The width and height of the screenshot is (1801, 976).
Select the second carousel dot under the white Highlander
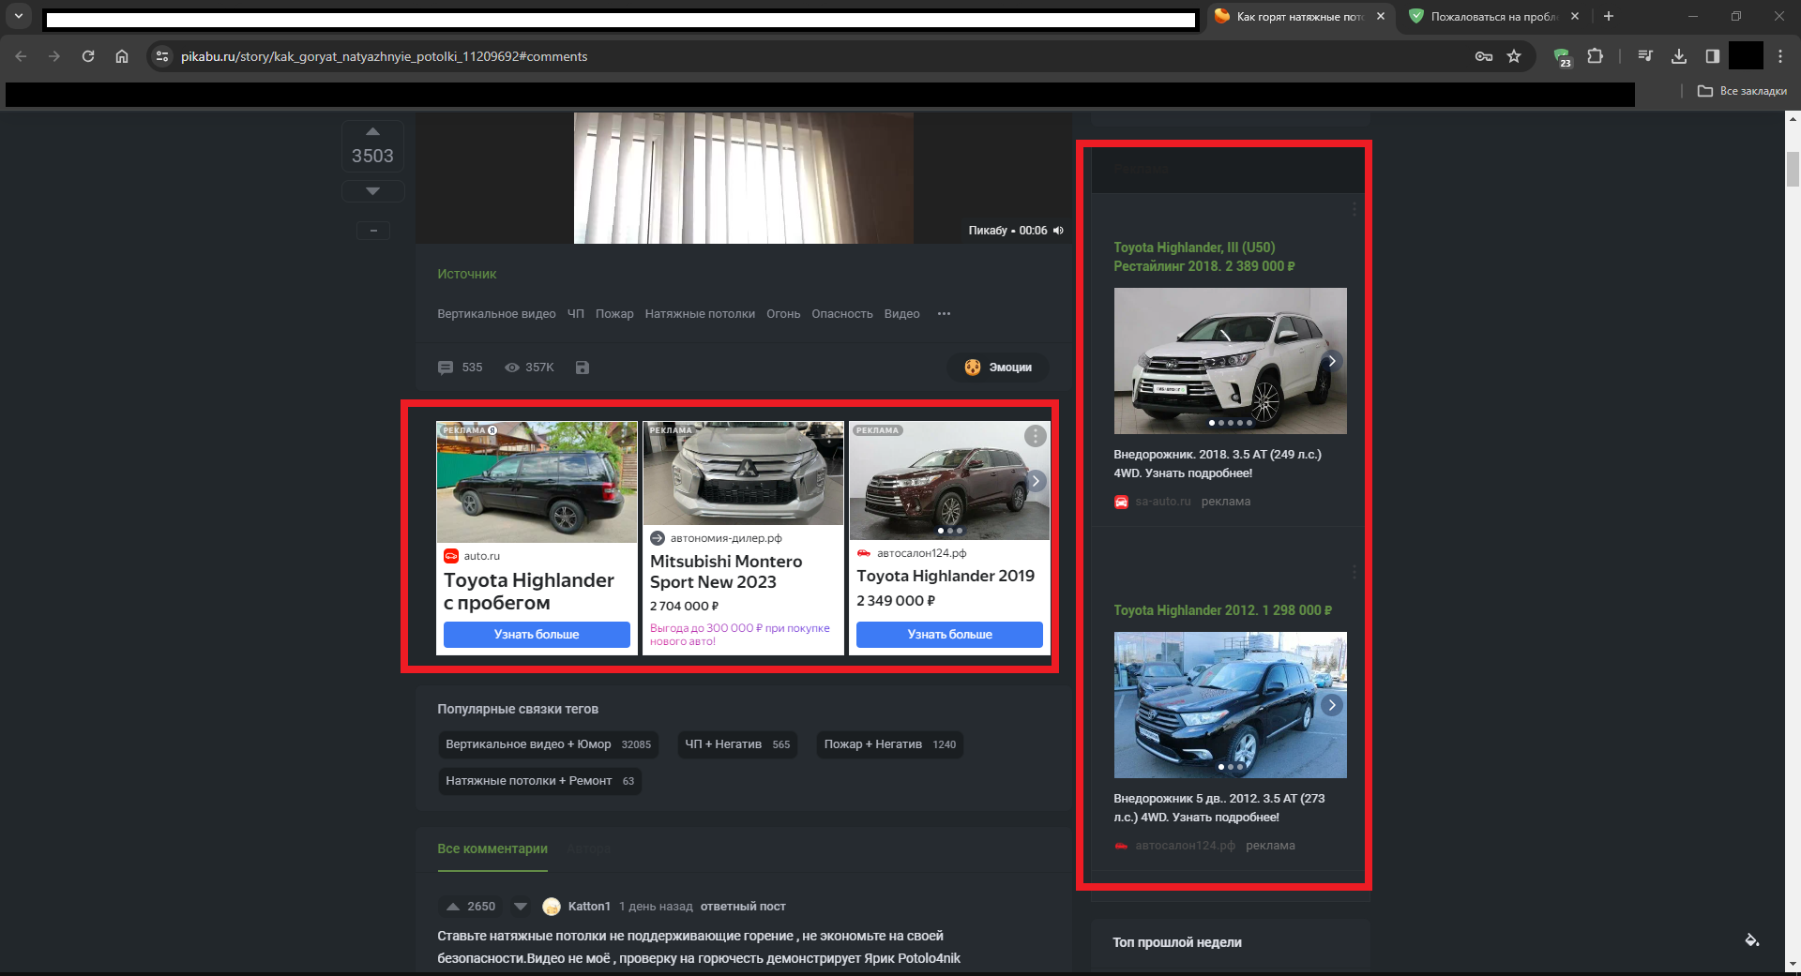(x=1221, y=424)
